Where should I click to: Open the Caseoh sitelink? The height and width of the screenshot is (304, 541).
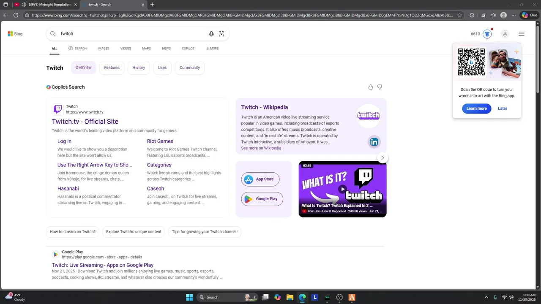[156, 189]
